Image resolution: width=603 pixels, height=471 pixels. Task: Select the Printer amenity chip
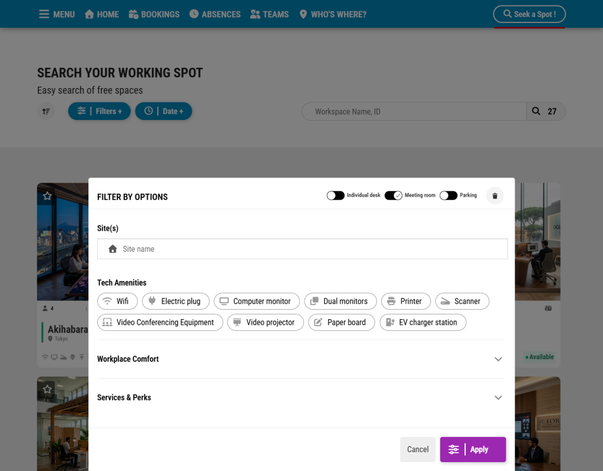click(406, 301)
